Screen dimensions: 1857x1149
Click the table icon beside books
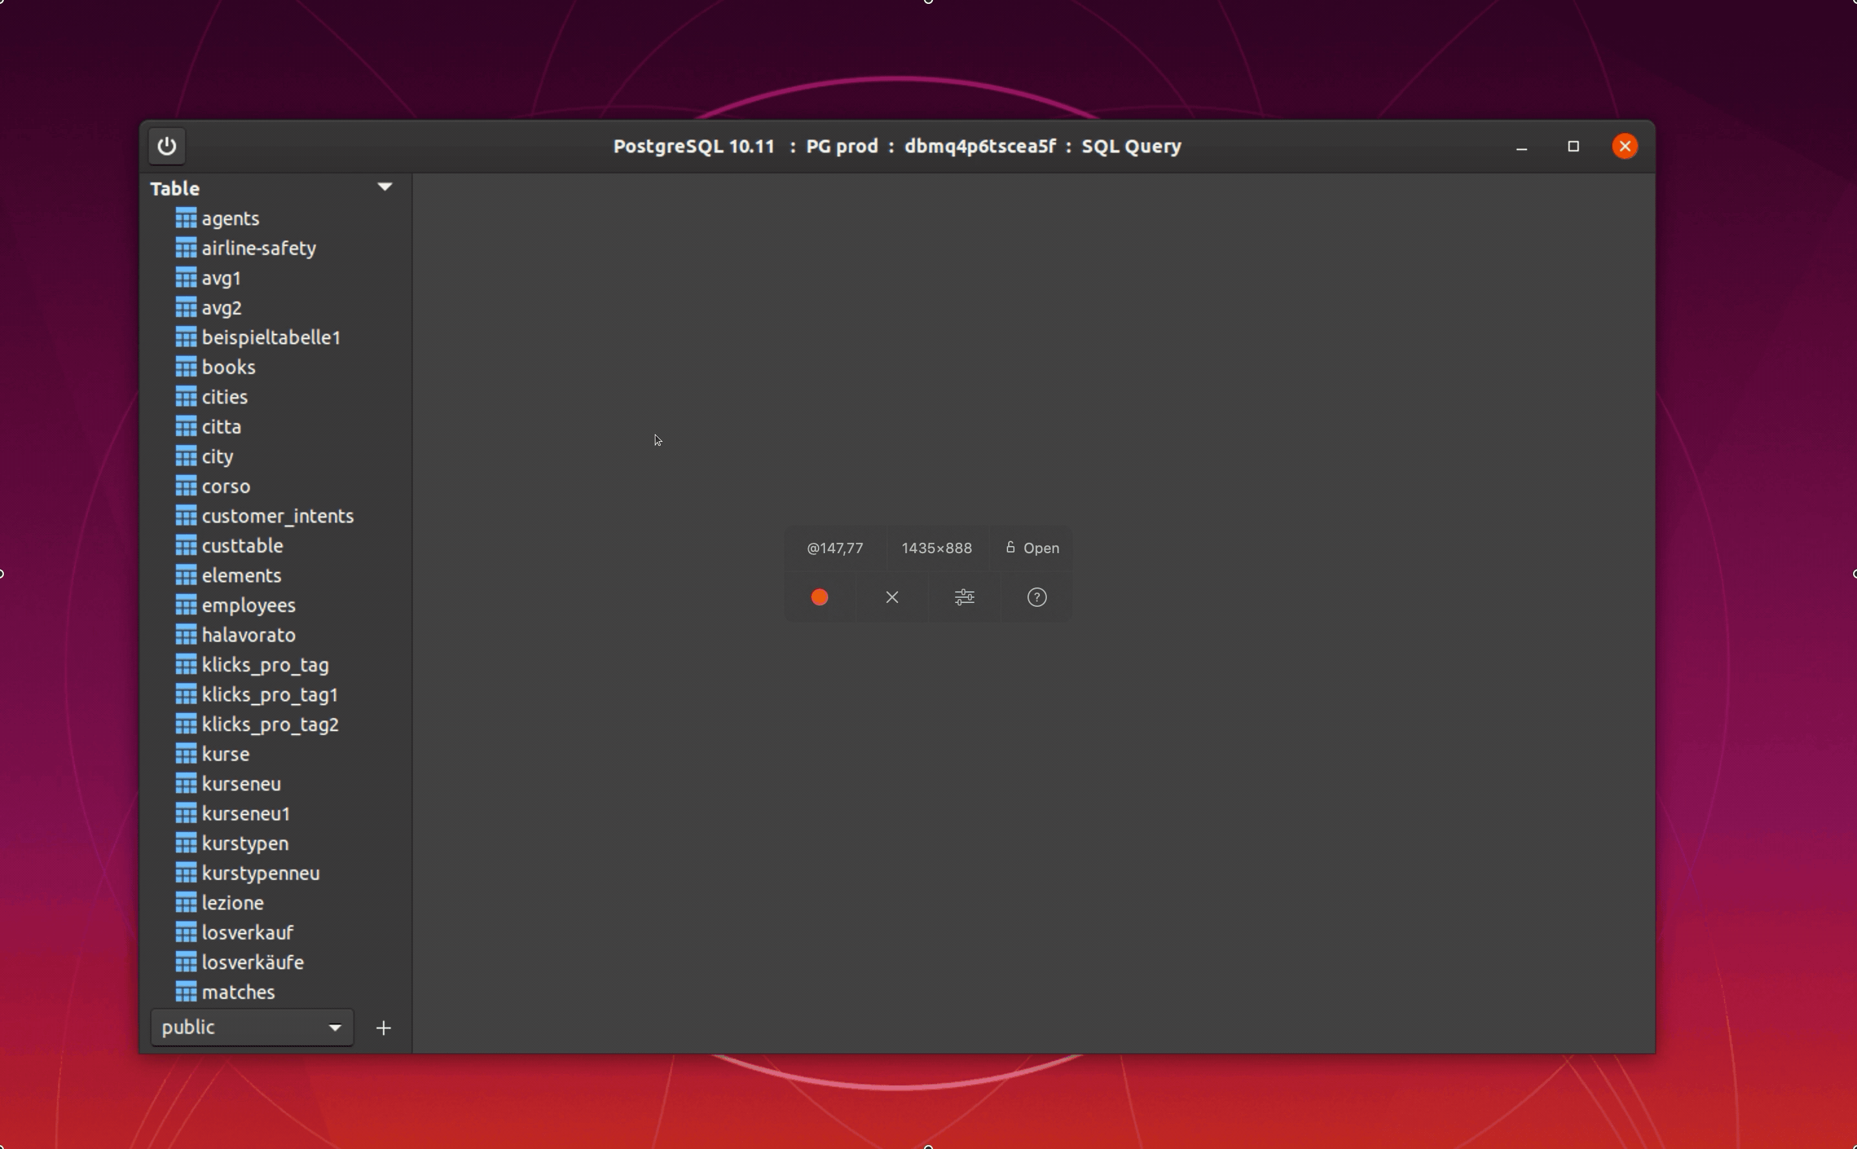(x=186, y=367)
